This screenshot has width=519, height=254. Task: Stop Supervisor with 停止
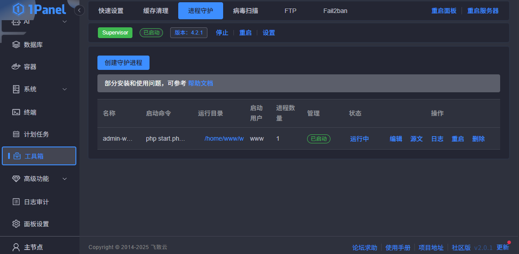(222, 33)
